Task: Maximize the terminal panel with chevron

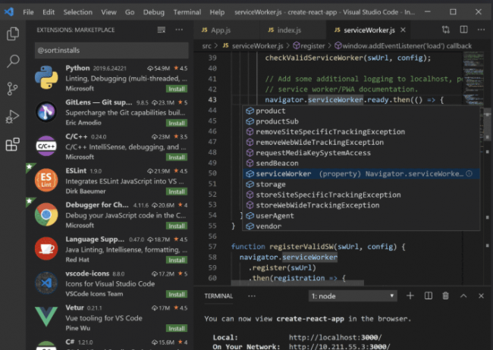Action: point(463,295)
